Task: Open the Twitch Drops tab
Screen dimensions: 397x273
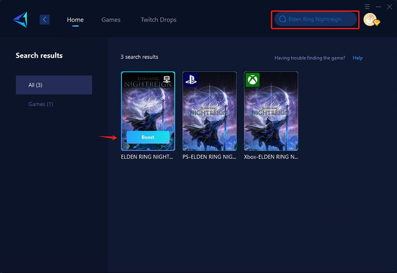Action: [x=158, y=20]
